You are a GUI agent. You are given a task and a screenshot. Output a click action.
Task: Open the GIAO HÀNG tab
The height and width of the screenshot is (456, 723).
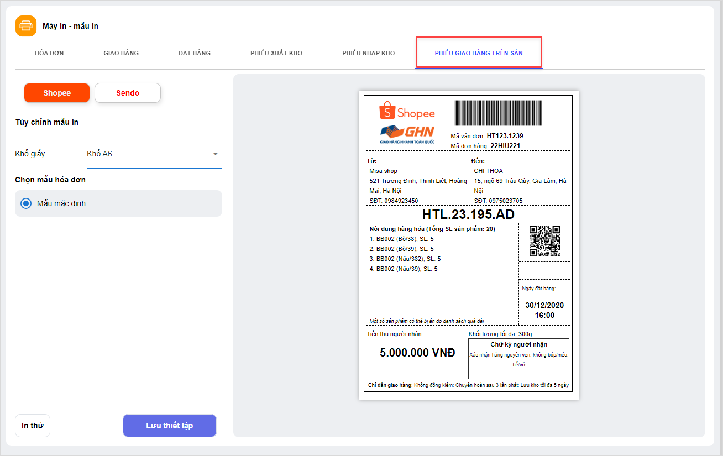[x=121, y=53]
